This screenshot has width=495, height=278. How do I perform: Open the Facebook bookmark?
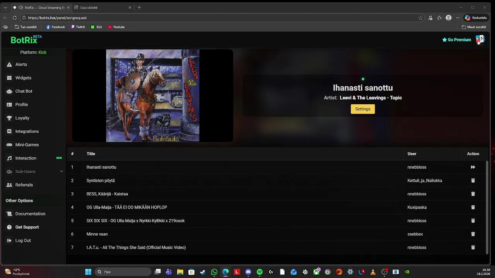click(x=55, y=27)
